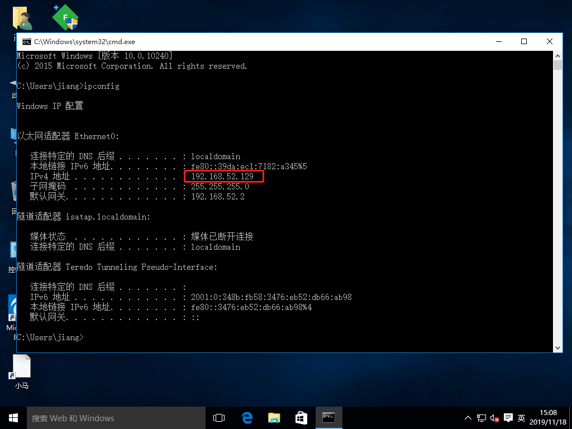Screen dimensions: 572x429
Task: Click the cmd scrollbar up arrow
Action: coord(557,56)
